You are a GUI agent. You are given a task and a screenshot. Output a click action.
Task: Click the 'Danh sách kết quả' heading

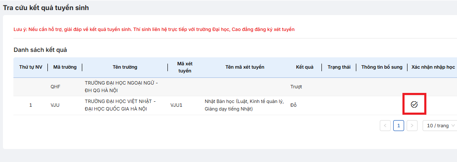click(x=40, y=50)
